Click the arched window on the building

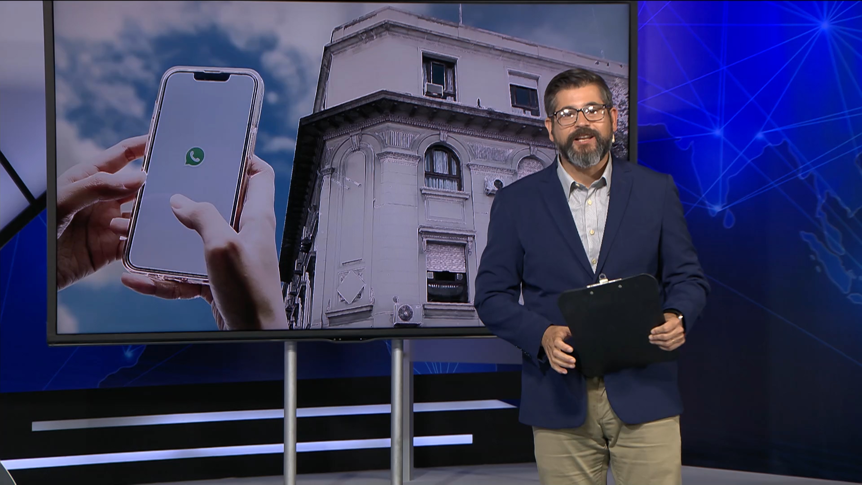coord(443,168)
